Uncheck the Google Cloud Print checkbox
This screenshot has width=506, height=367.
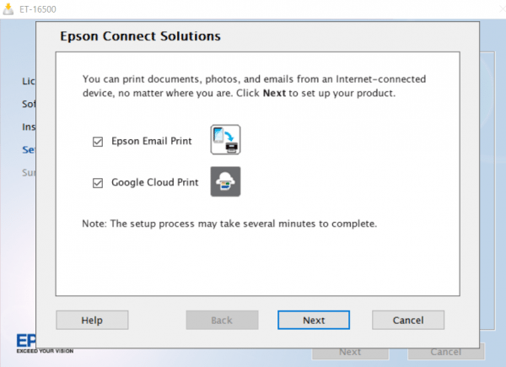(x=98, y=183)
